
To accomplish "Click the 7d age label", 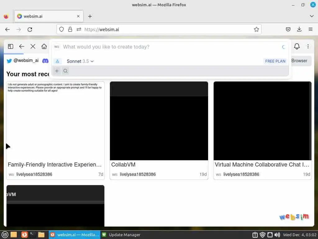I will [101, 174].
